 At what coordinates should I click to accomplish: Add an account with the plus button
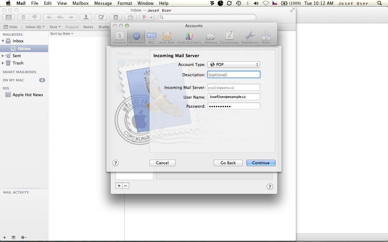pos(119,186)
